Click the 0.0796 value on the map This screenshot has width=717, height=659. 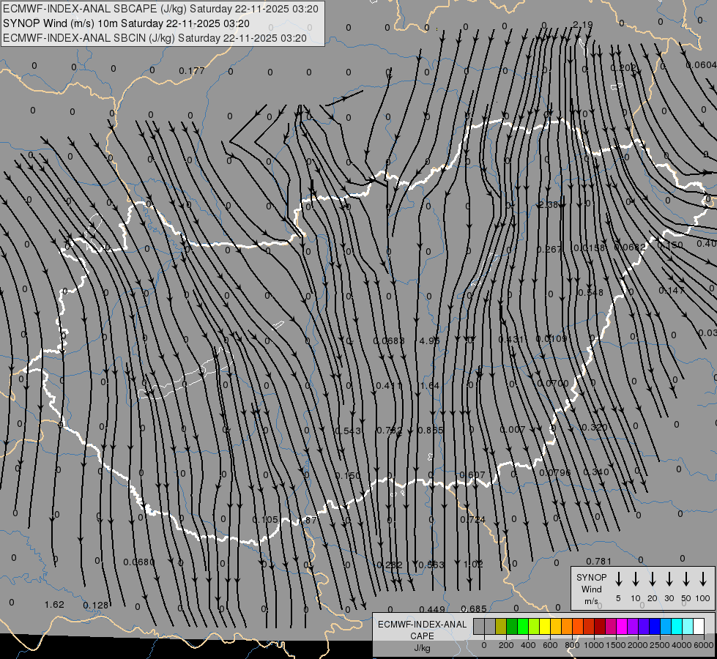pos(555,472)
